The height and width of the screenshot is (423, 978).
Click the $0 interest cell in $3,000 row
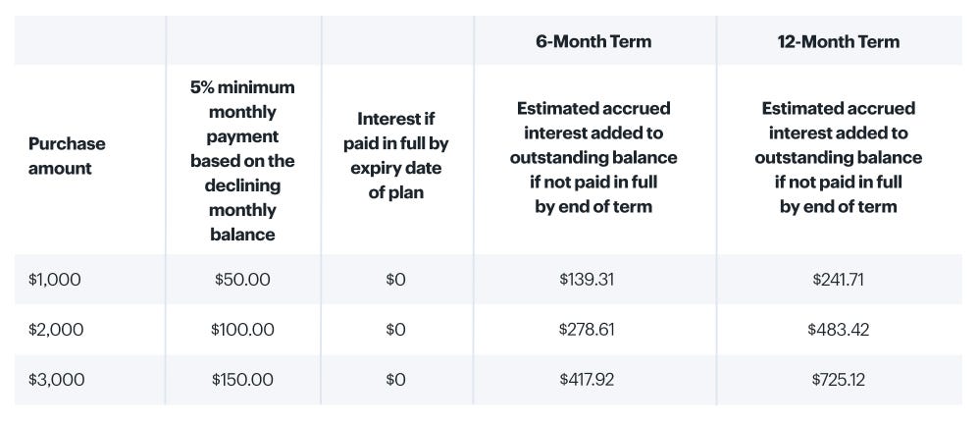pos(395,380)
